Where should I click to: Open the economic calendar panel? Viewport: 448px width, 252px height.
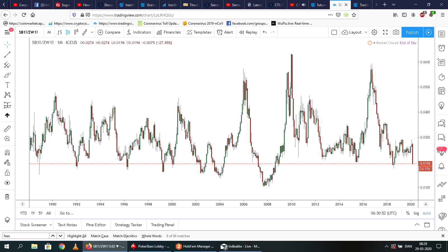(x=442, y=91)
